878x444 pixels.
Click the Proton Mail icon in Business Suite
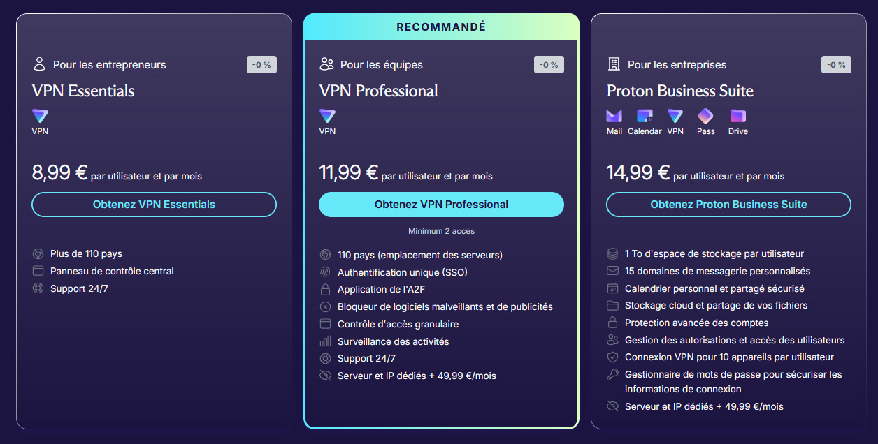pos(614,116)
